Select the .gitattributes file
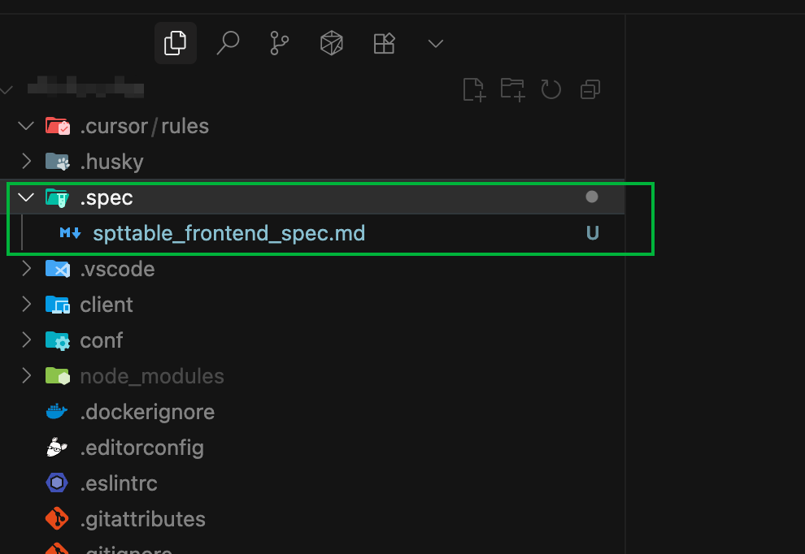 coord(142,519)
